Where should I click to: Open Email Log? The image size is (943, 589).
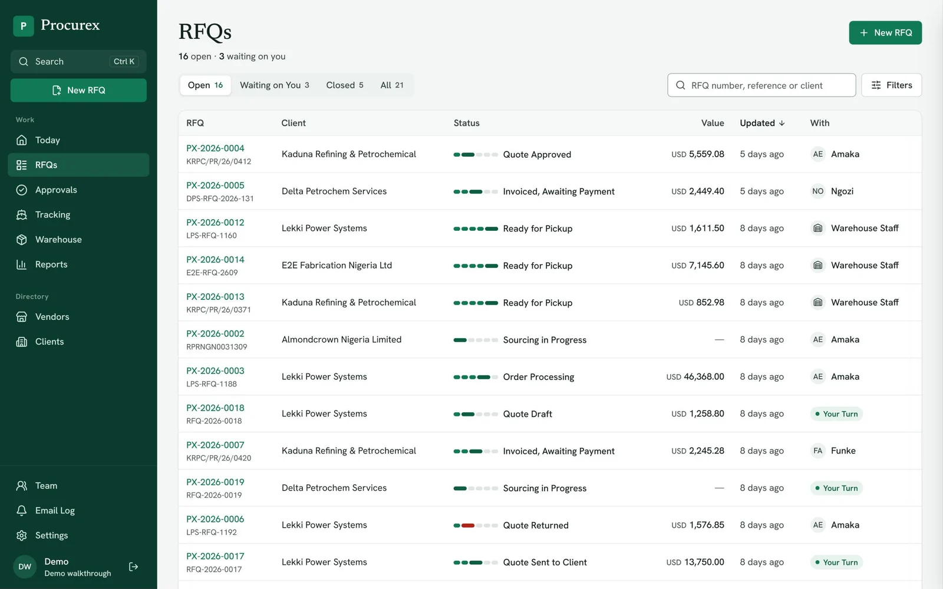[x=78, y=511]
